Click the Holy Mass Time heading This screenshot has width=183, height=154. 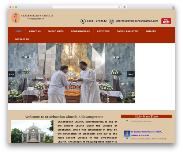[x=146, y=117]
